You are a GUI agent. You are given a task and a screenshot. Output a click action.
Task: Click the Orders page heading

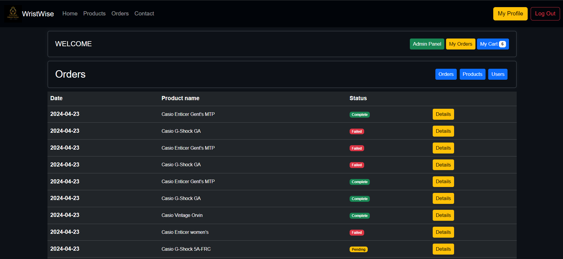tap(70, 74)
